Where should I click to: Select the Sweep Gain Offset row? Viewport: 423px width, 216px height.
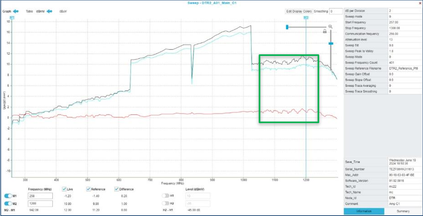tap(382, 74)
